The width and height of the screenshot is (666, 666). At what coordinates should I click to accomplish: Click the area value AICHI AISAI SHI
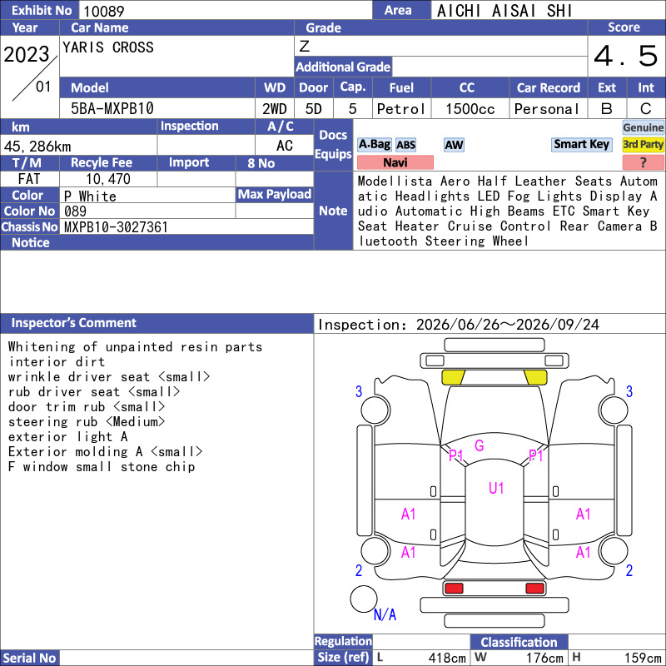504,11
